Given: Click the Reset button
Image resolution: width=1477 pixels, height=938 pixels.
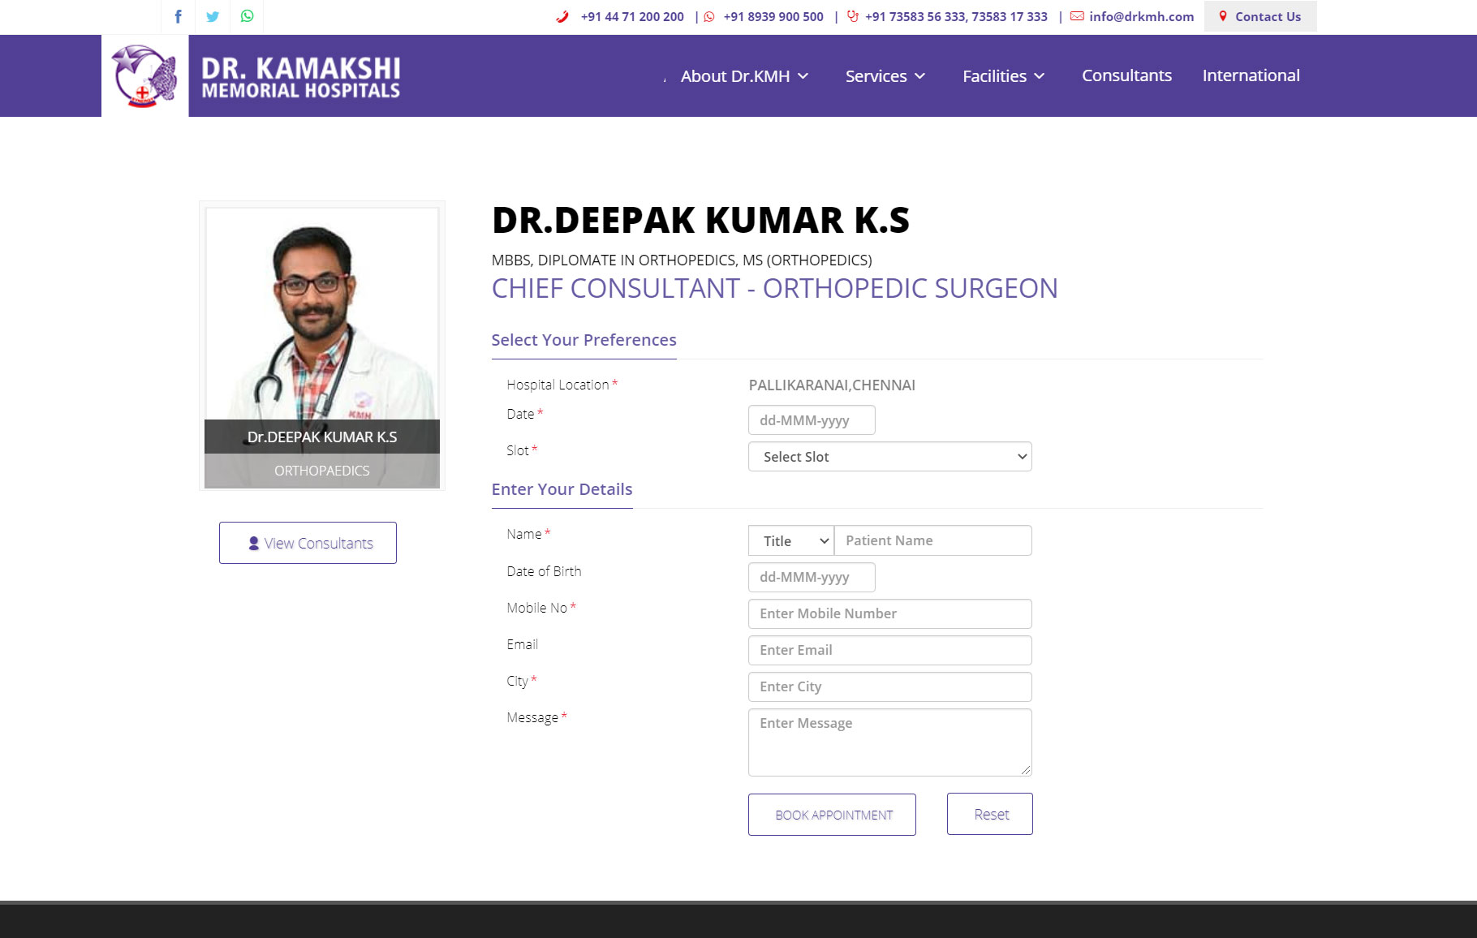Looking at the screenshot, I should pos(989,814).
